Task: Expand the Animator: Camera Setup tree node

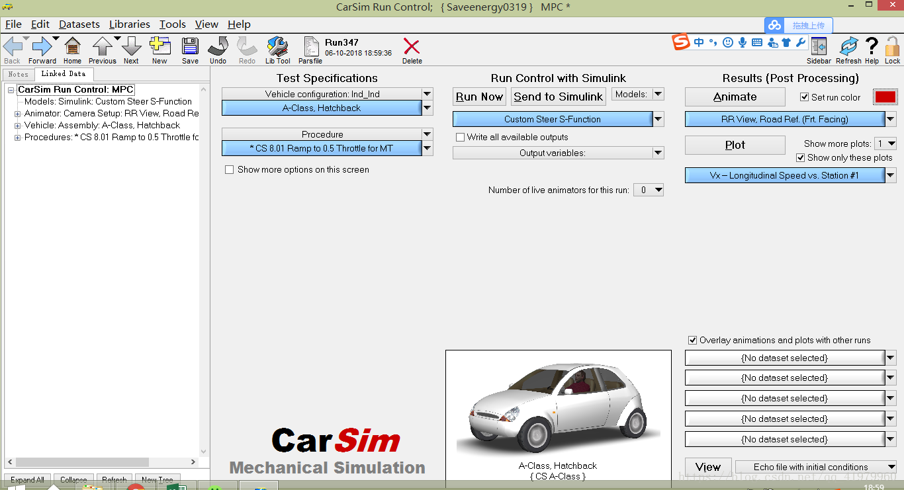Action: (x=18, y=114)
